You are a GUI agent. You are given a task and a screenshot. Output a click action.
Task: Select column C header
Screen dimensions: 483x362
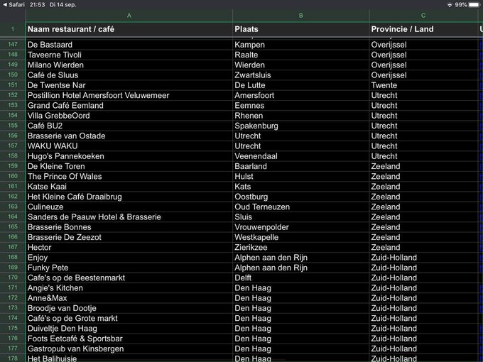(x=423, y=16)
